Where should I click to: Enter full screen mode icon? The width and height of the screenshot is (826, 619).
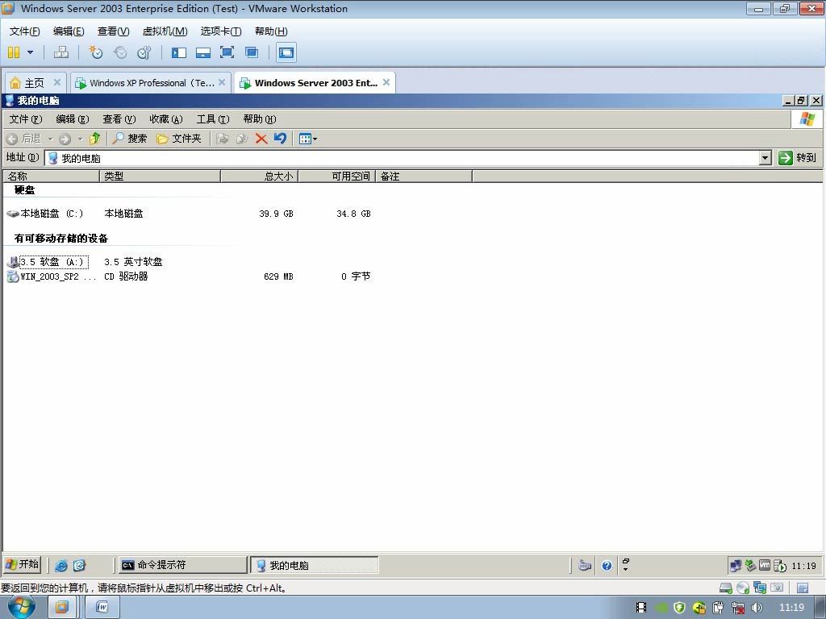(x=227, y=52)
